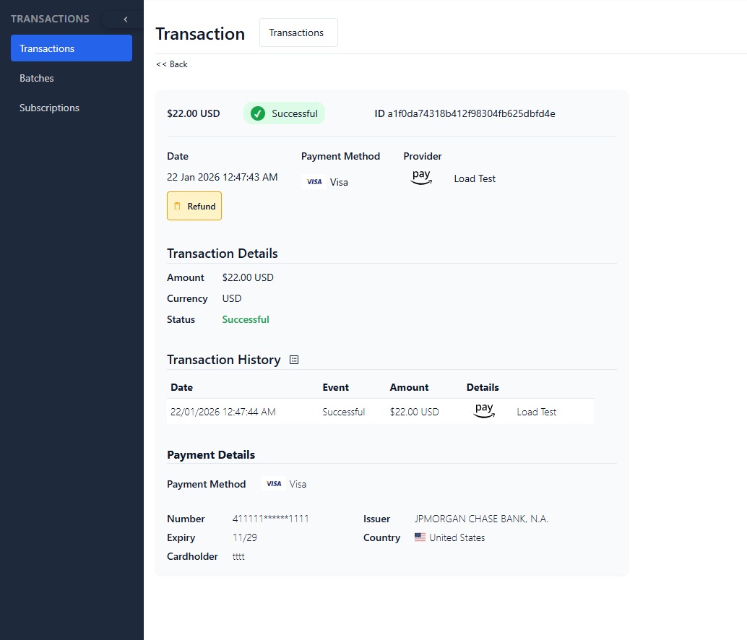The width and height of the screenshot is (747, 640).
Task: Select the Visa icon under Payment Method
Action: tap(314, 181)
